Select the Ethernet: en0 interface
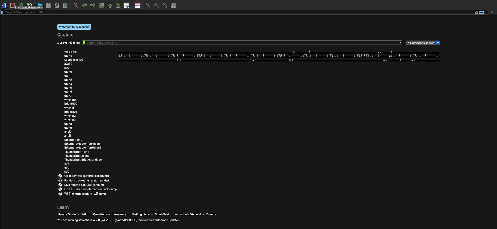 click(73, 140)
